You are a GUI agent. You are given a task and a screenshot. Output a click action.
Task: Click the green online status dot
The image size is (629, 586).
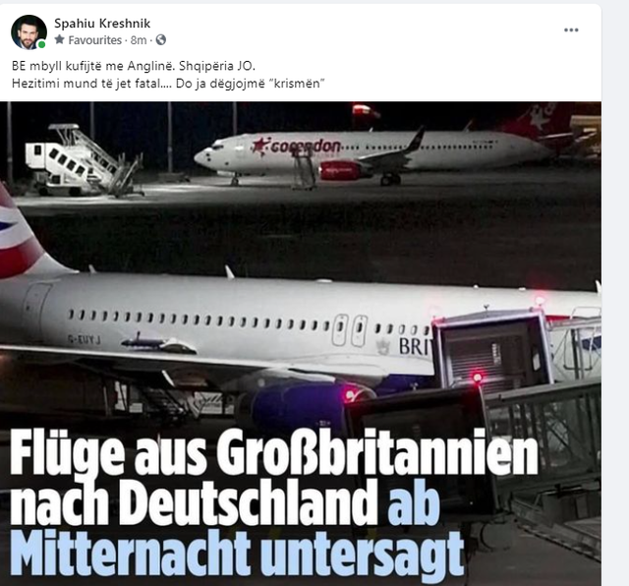(x=41, y=44)
